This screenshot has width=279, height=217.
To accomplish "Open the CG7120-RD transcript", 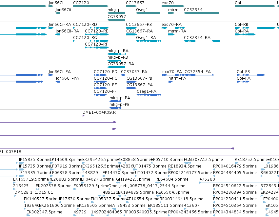I will click(91, 28).
